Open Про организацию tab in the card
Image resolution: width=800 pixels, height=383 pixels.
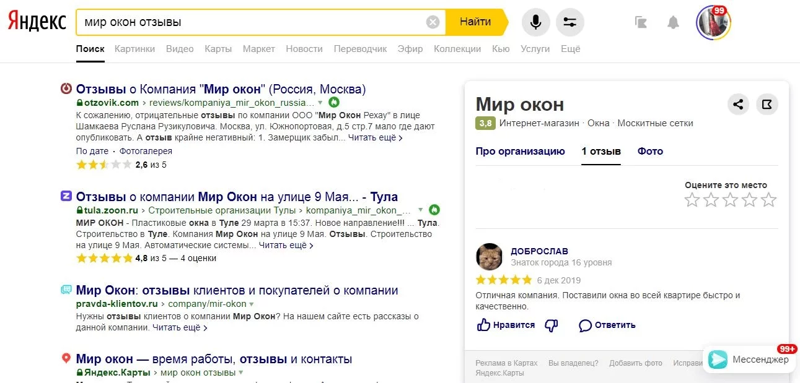pos(521,151)
